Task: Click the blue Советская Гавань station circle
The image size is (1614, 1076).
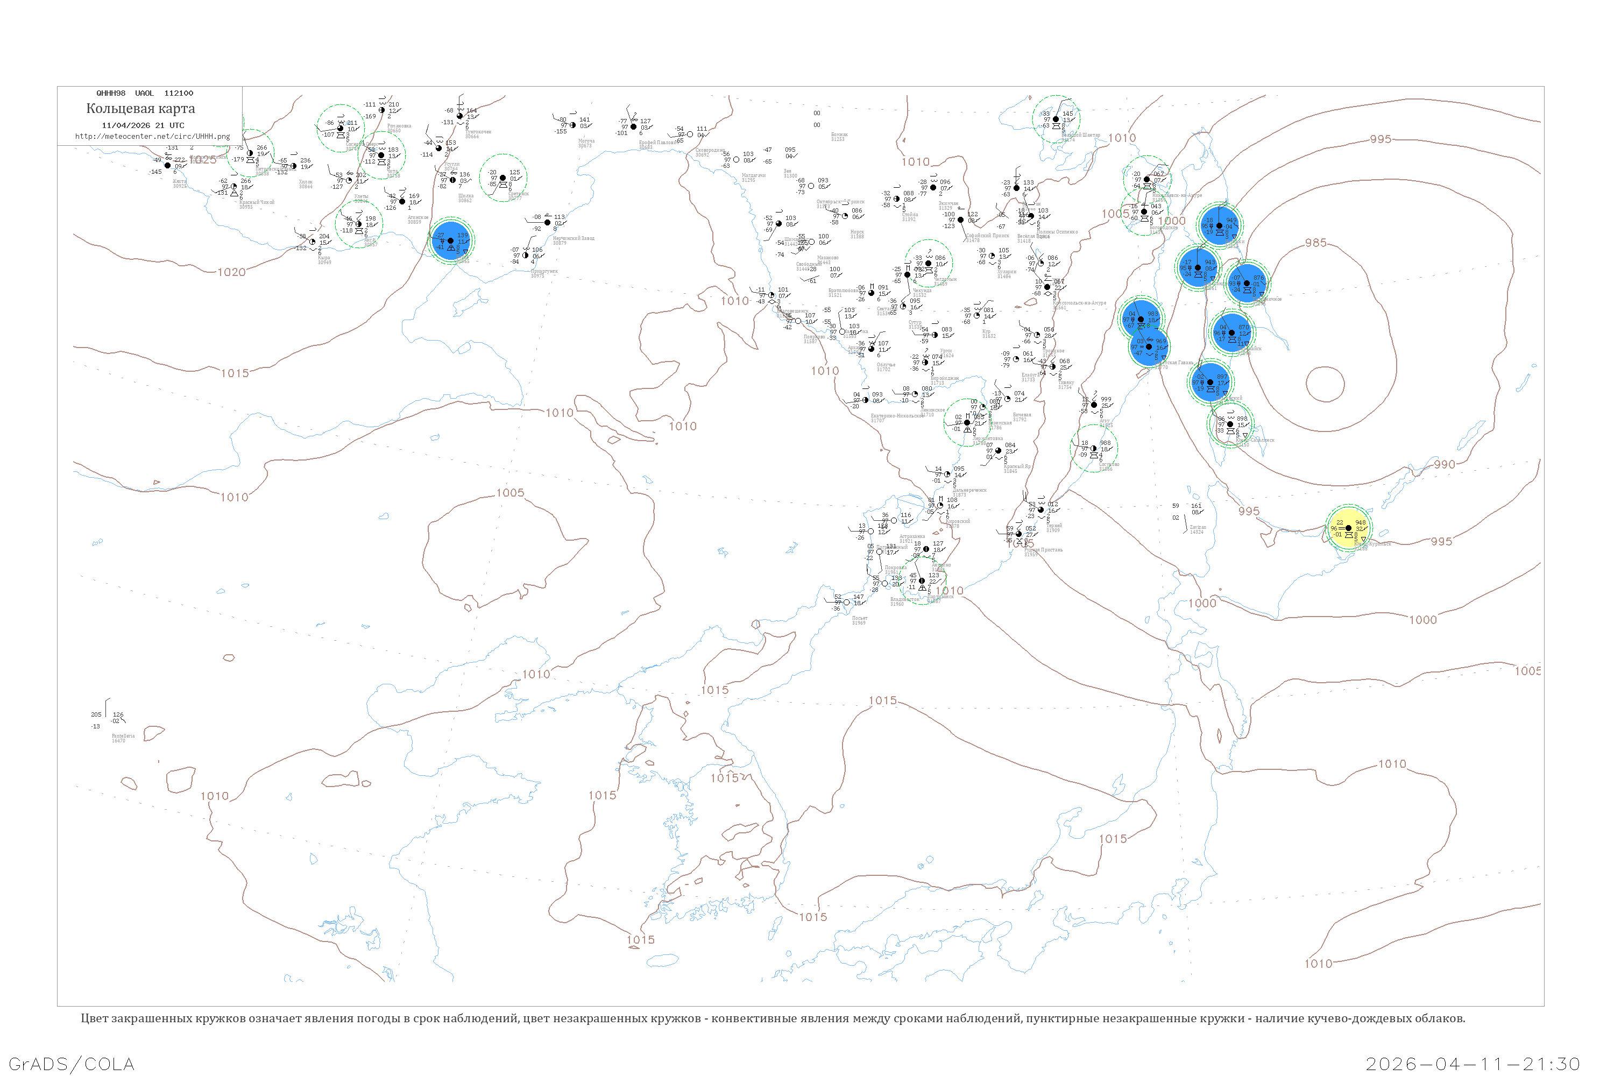Action: (1149, 346)
